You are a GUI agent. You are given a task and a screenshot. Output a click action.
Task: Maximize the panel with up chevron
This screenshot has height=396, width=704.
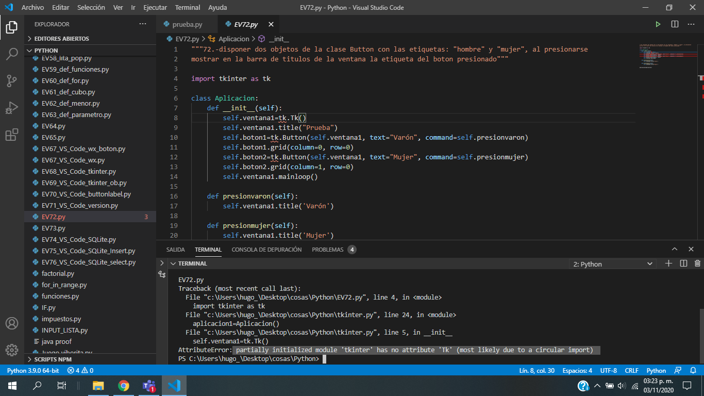(x=675, y=249)
